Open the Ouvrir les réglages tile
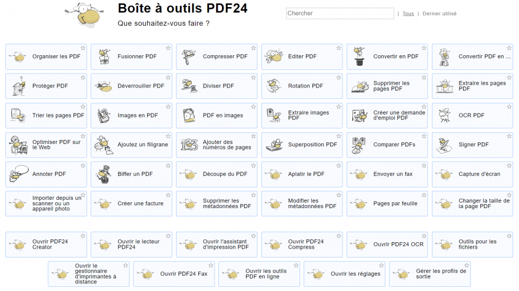The image size is (519, 291). tap(345, 274)
